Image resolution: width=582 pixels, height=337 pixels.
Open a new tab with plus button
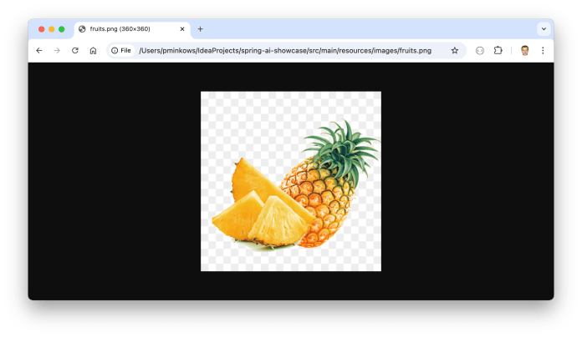200,29
